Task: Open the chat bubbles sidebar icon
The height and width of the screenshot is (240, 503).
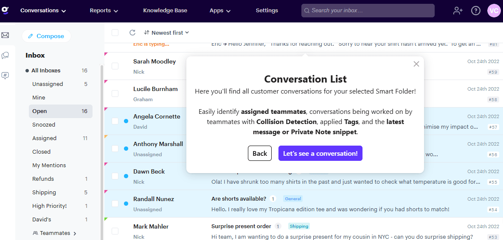Action: click(5, 55)
